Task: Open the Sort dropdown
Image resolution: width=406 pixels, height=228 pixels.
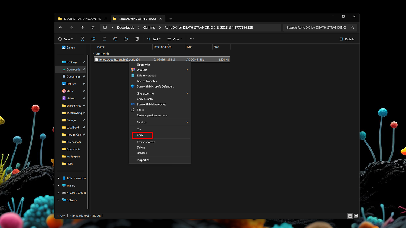Action: point(154,39)
